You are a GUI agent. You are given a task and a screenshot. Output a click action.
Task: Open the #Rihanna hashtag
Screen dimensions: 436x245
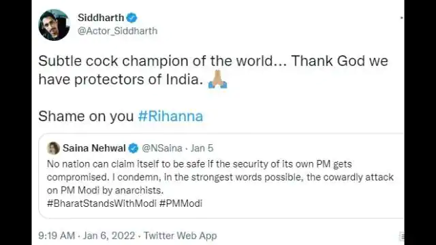click(x=170, y=116)
